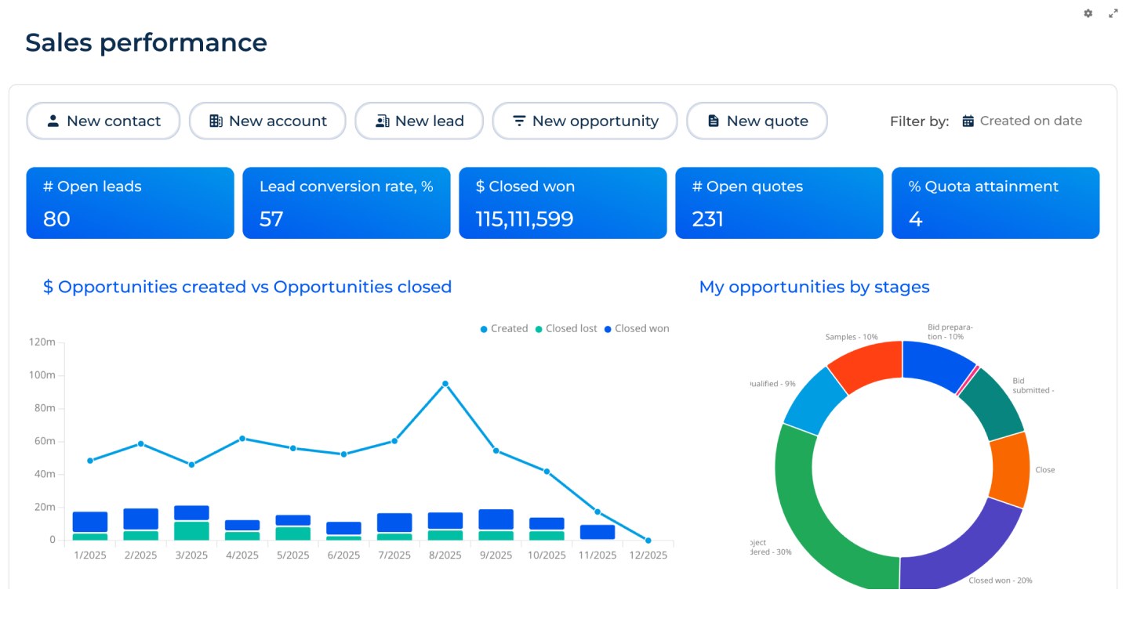Image resolution: width=1126 pixels, height=633 pixels.
Task: Open the Lead conversion rate tile
Action: (x=347, y=203)
